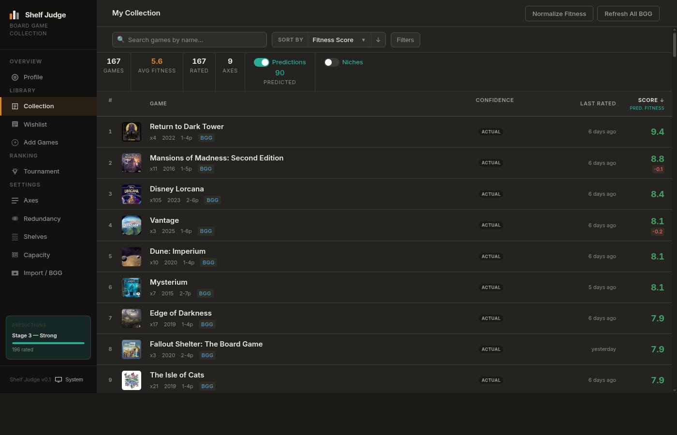
Task: Click BGG link for The Isle of Cats
Action: [x=207, y=386]
